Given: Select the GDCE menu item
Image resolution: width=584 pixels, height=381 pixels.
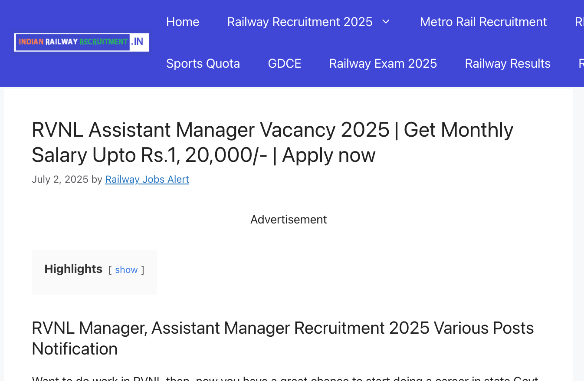Looking at the screenshot, I should click(x=285, y=63).
